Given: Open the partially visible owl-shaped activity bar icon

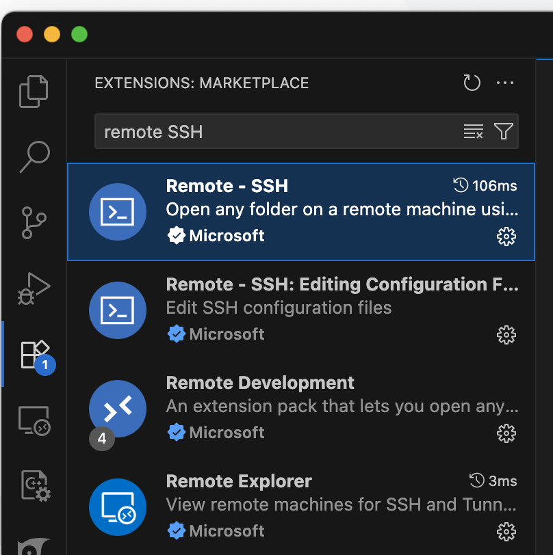Looking at the screenshot, I should 34,547.
